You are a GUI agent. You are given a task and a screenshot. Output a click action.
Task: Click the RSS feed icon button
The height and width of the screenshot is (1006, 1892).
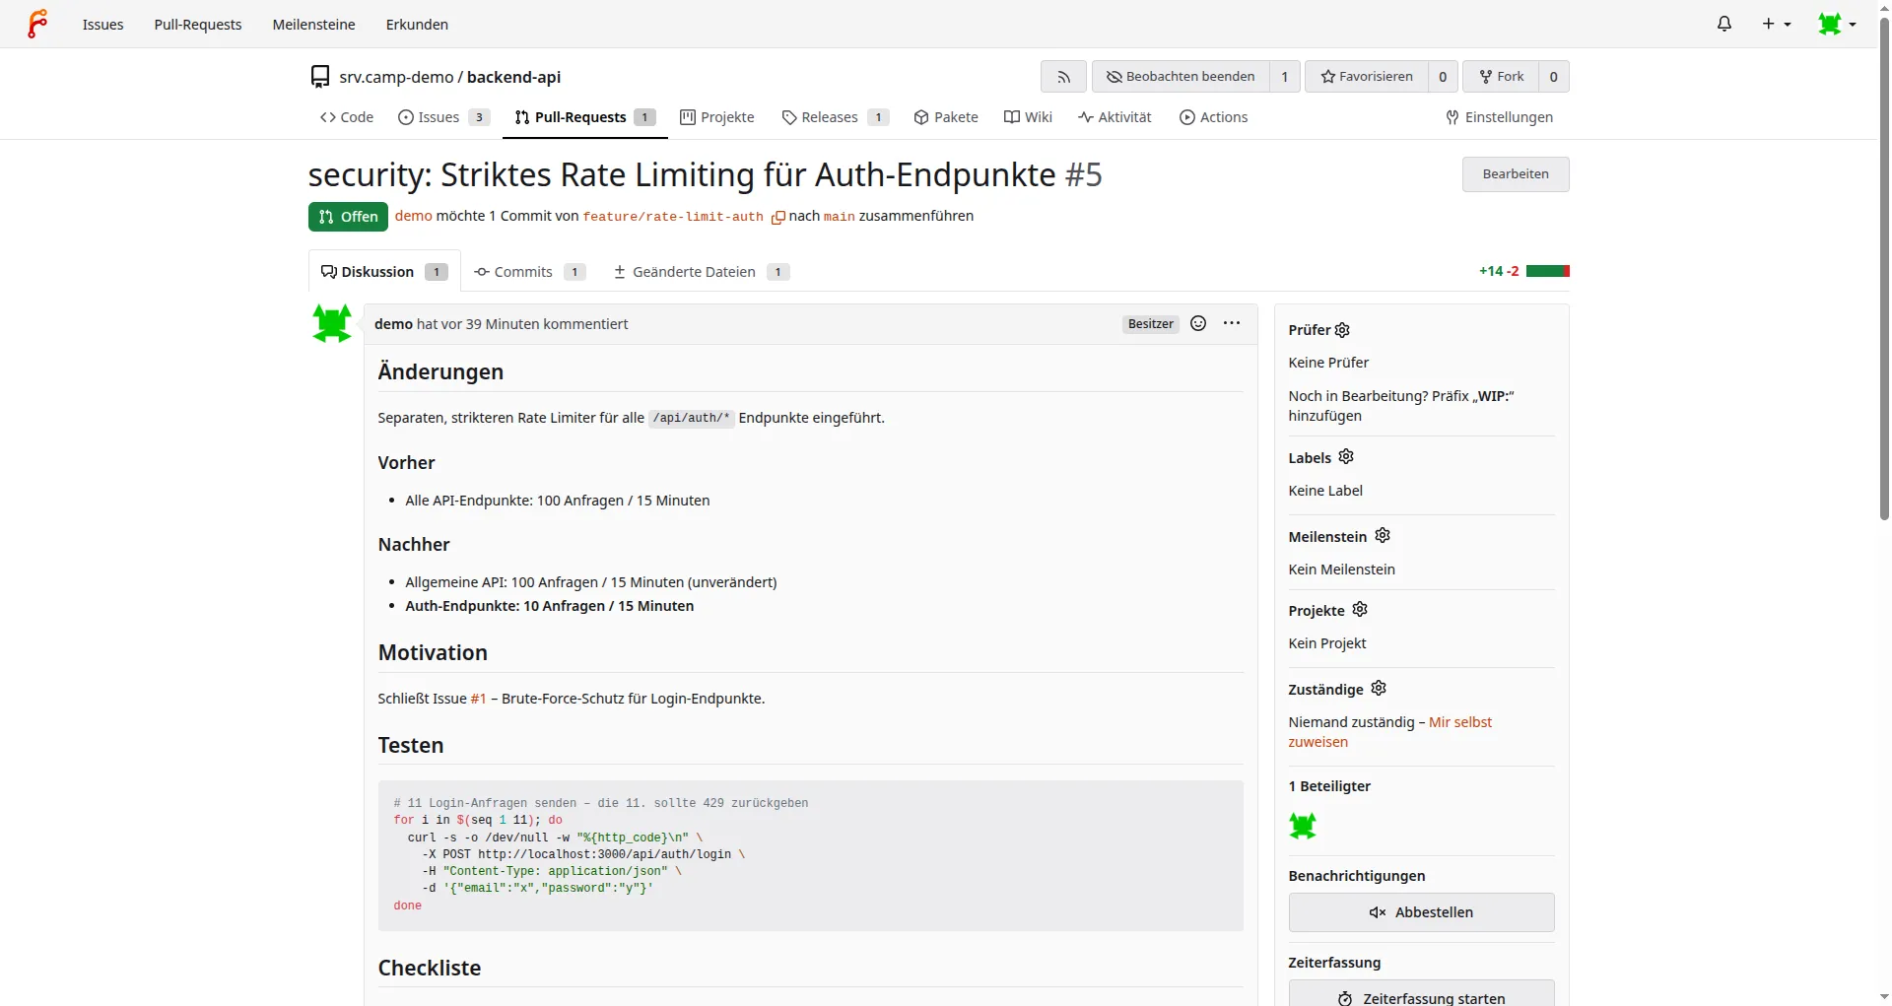(x=1063, y=77)
